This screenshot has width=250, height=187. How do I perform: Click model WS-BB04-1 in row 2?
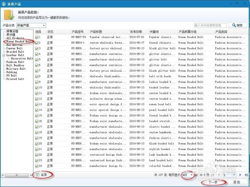[78, 43]
